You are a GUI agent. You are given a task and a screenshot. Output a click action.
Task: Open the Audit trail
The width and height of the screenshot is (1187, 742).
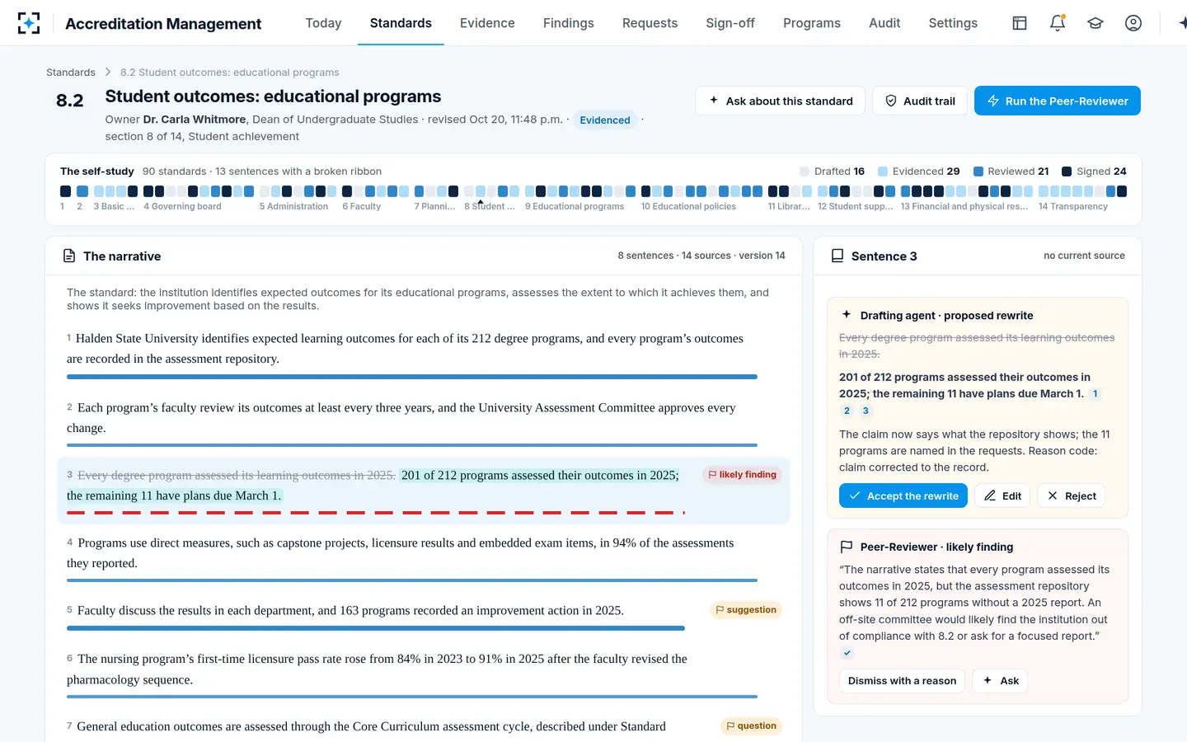pyautogui.click(x=920, y=101)
